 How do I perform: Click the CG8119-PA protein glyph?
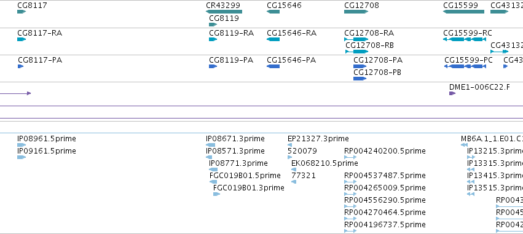click(213, 66)
